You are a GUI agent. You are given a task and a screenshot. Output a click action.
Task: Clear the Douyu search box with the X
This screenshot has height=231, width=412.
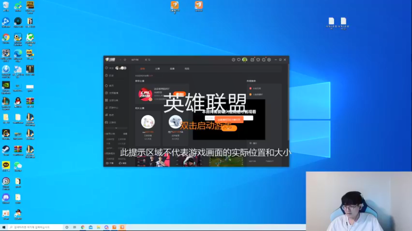click(x=146, y=60)
